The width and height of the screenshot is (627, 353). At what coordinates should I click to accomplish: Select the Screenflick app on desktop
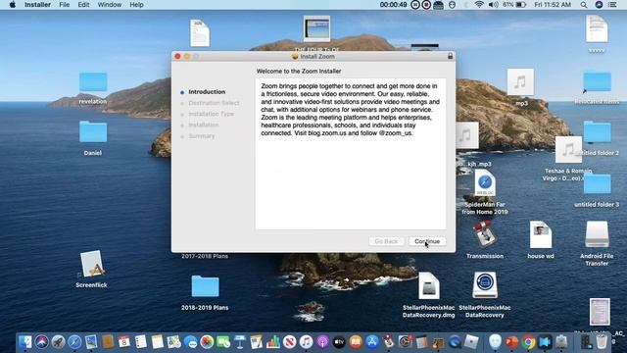click(91, 264)
